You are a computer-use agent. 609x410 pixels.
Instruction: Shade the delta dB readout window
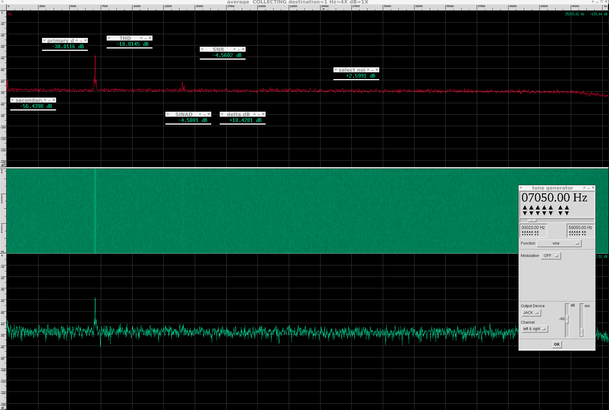pos(254,114)
